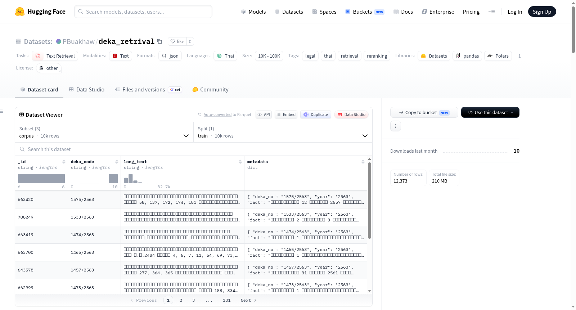Open the Files and versions tab
Viewport: 576px width, 310px height.
(148, 89)
